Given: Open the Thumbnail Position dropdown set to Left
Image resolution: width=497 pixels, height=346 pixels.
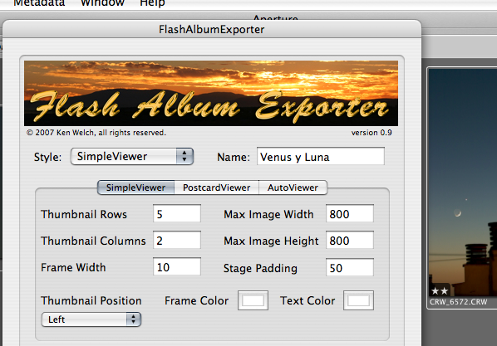Looking at the screenshot, I should pos(91,319).
